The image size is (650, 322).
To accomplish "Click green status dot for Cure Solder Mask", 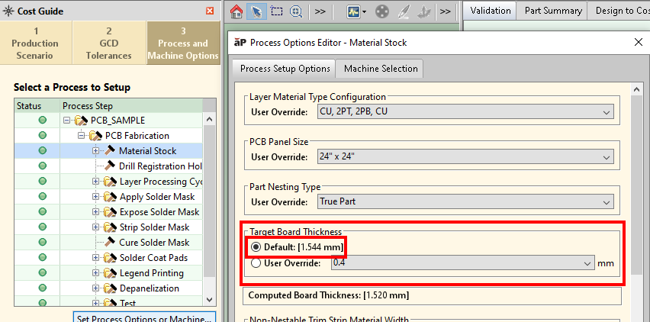I will (42, 243).
